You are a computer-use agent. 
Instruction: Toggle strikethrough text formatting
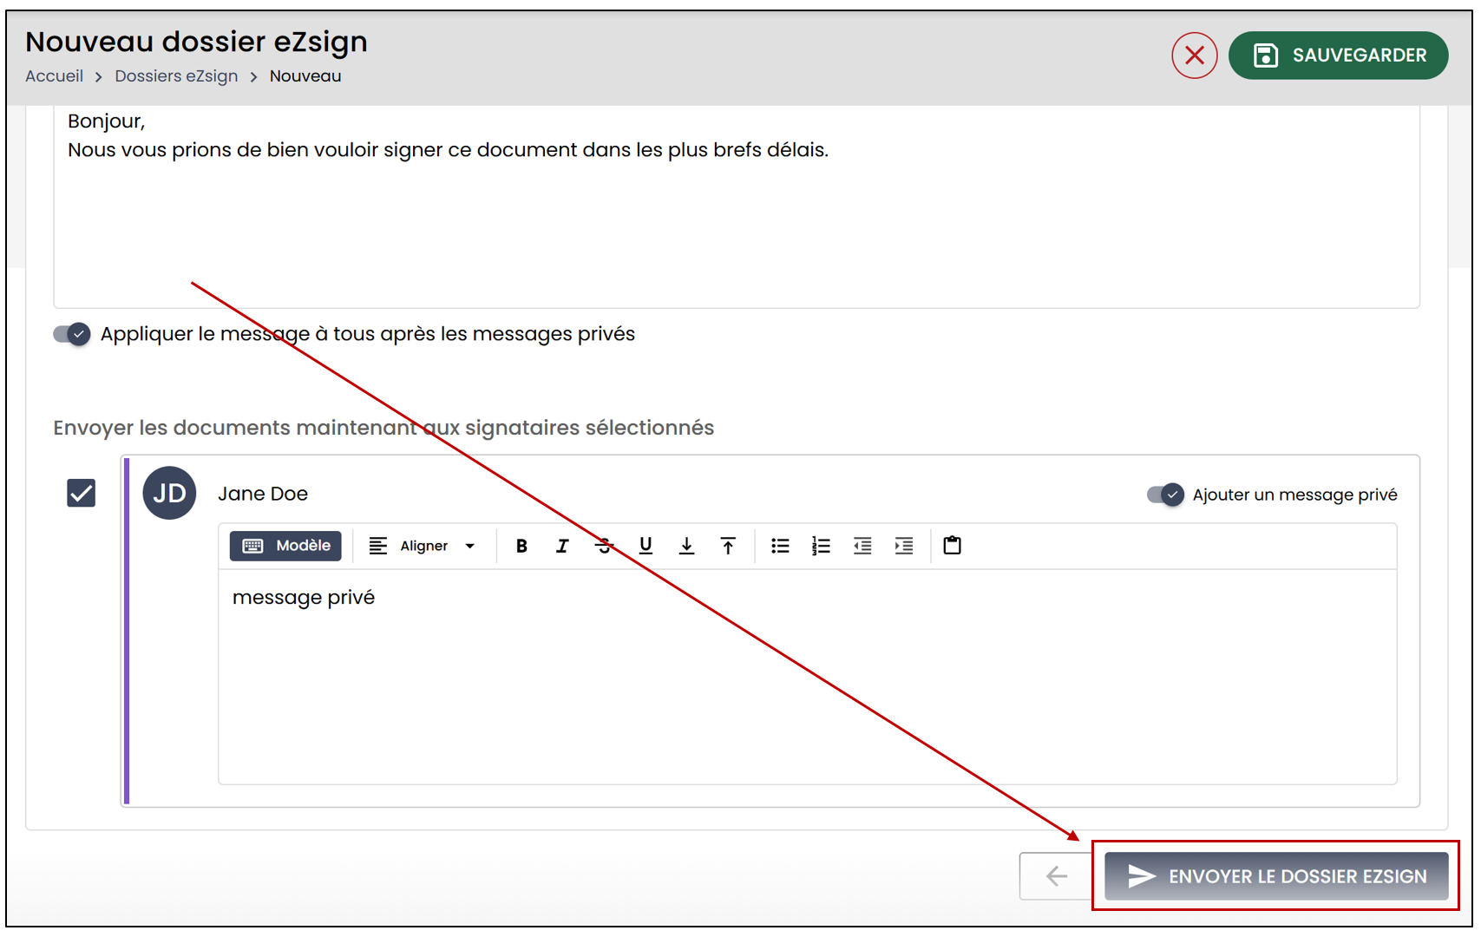[x=604, y=546]
